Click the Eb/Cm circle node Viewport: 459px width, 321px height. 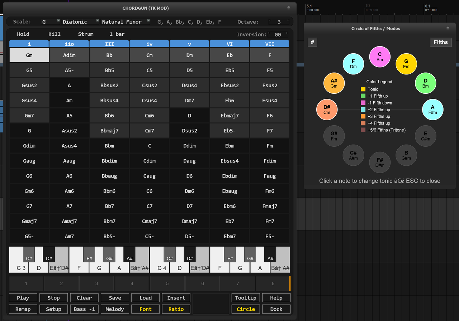(327, 110)
